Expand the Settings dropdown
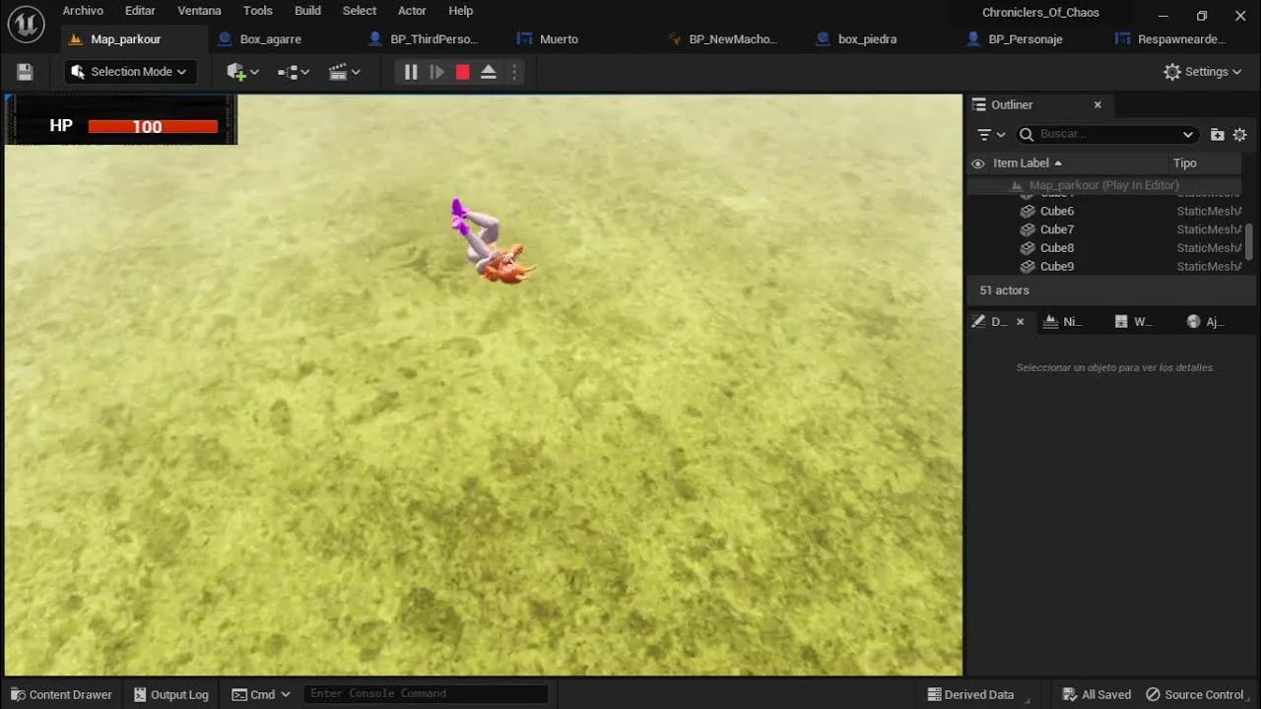 coord(1202,72)
